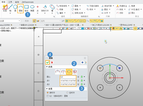The width and height of the screenshot is (143, 106).
Task: Click the 圆心 coordinate input field
Action: (68, 77)
